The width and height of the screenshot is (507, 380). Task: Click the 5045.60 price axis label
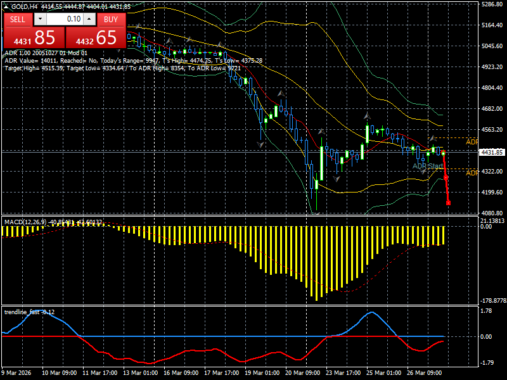click(x=492, y=46)
